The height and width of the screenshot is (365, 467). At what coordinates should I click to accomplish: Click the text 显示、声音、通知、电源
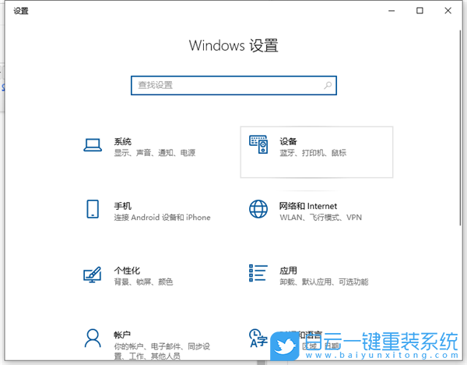pos(155,153)
